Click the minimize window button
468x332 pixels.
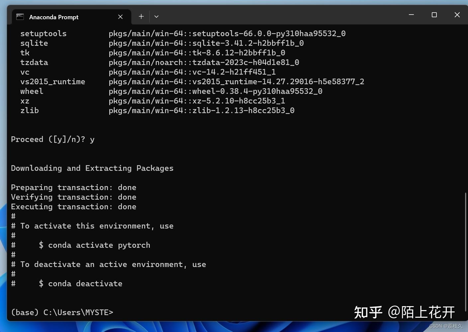411,15
